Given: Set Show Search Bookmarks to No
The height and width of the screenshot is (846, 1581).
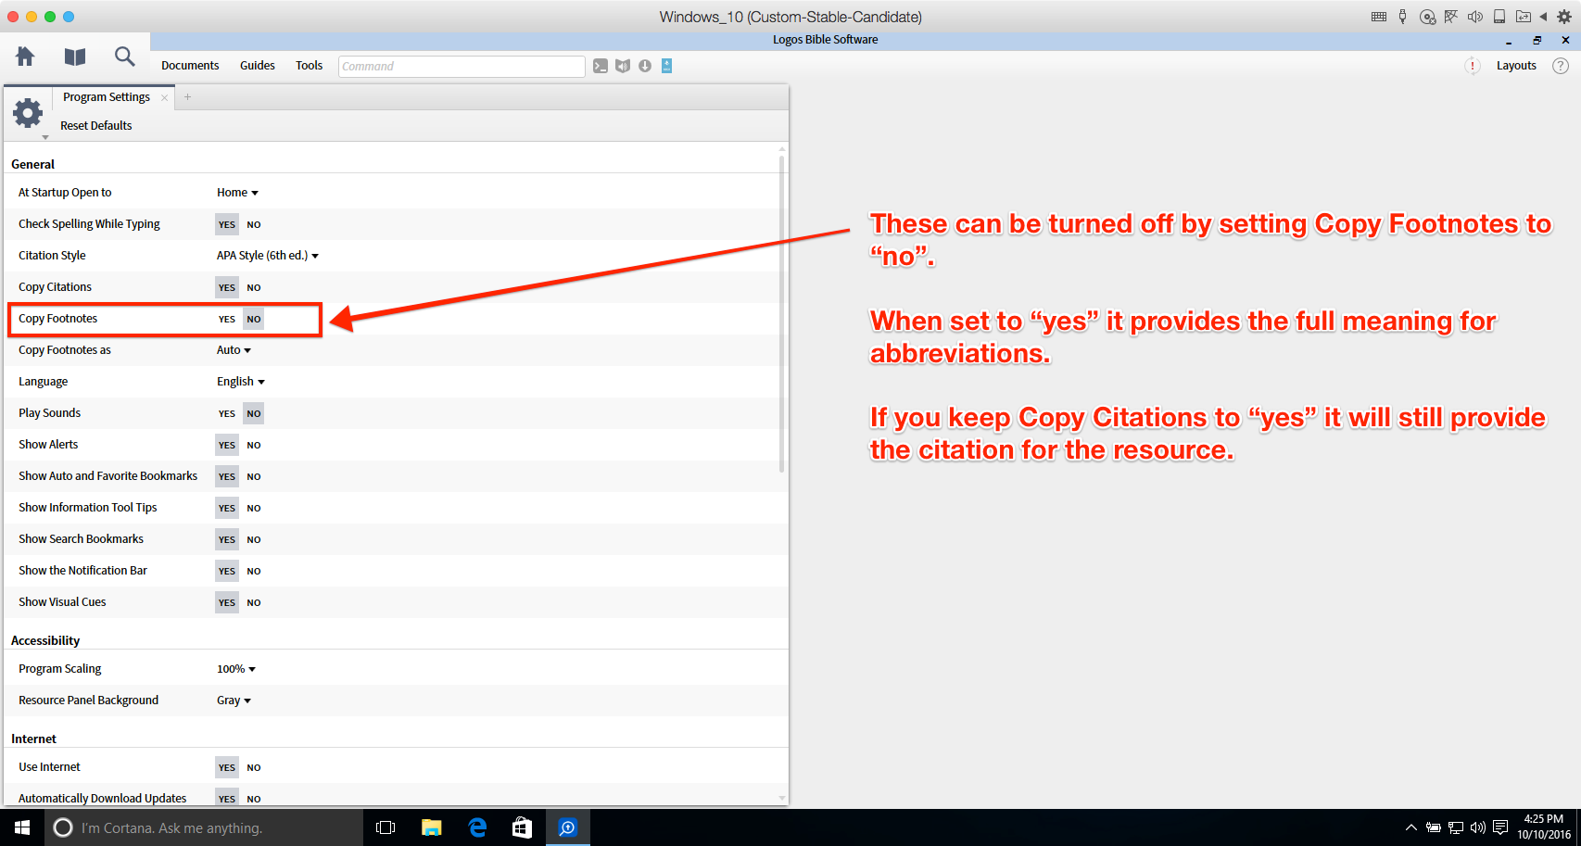Looking at the screenshot, I should pos(254,539).
